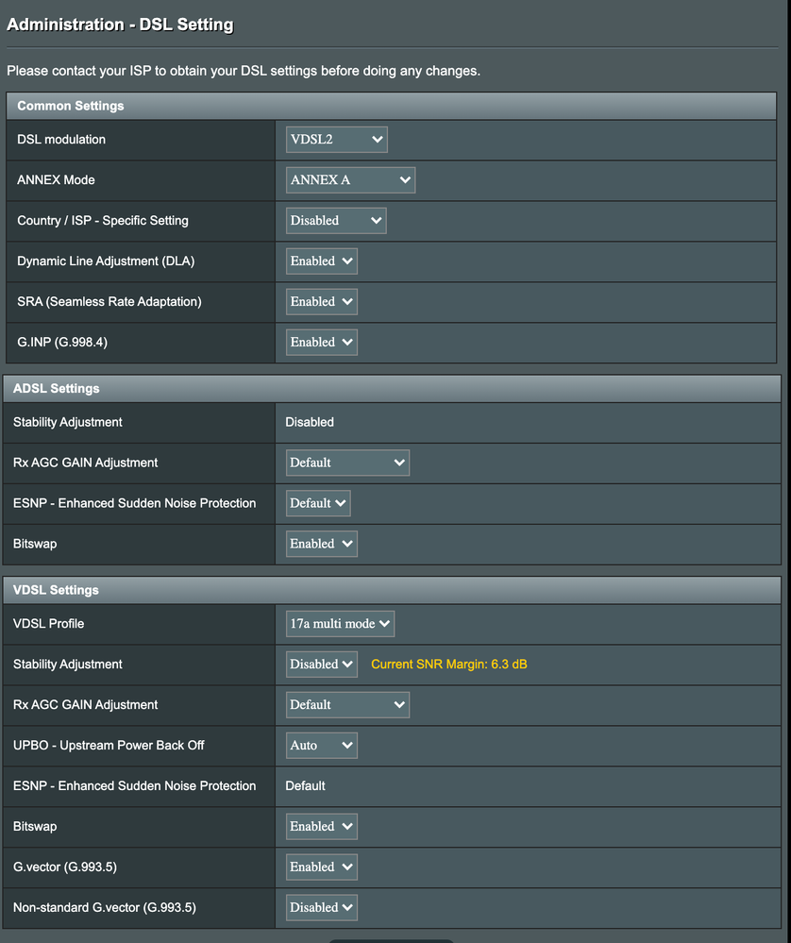Open the Country / ISP - Specific Setting dropdown
The height and width of the screenshot is (943, 791).
335,220
